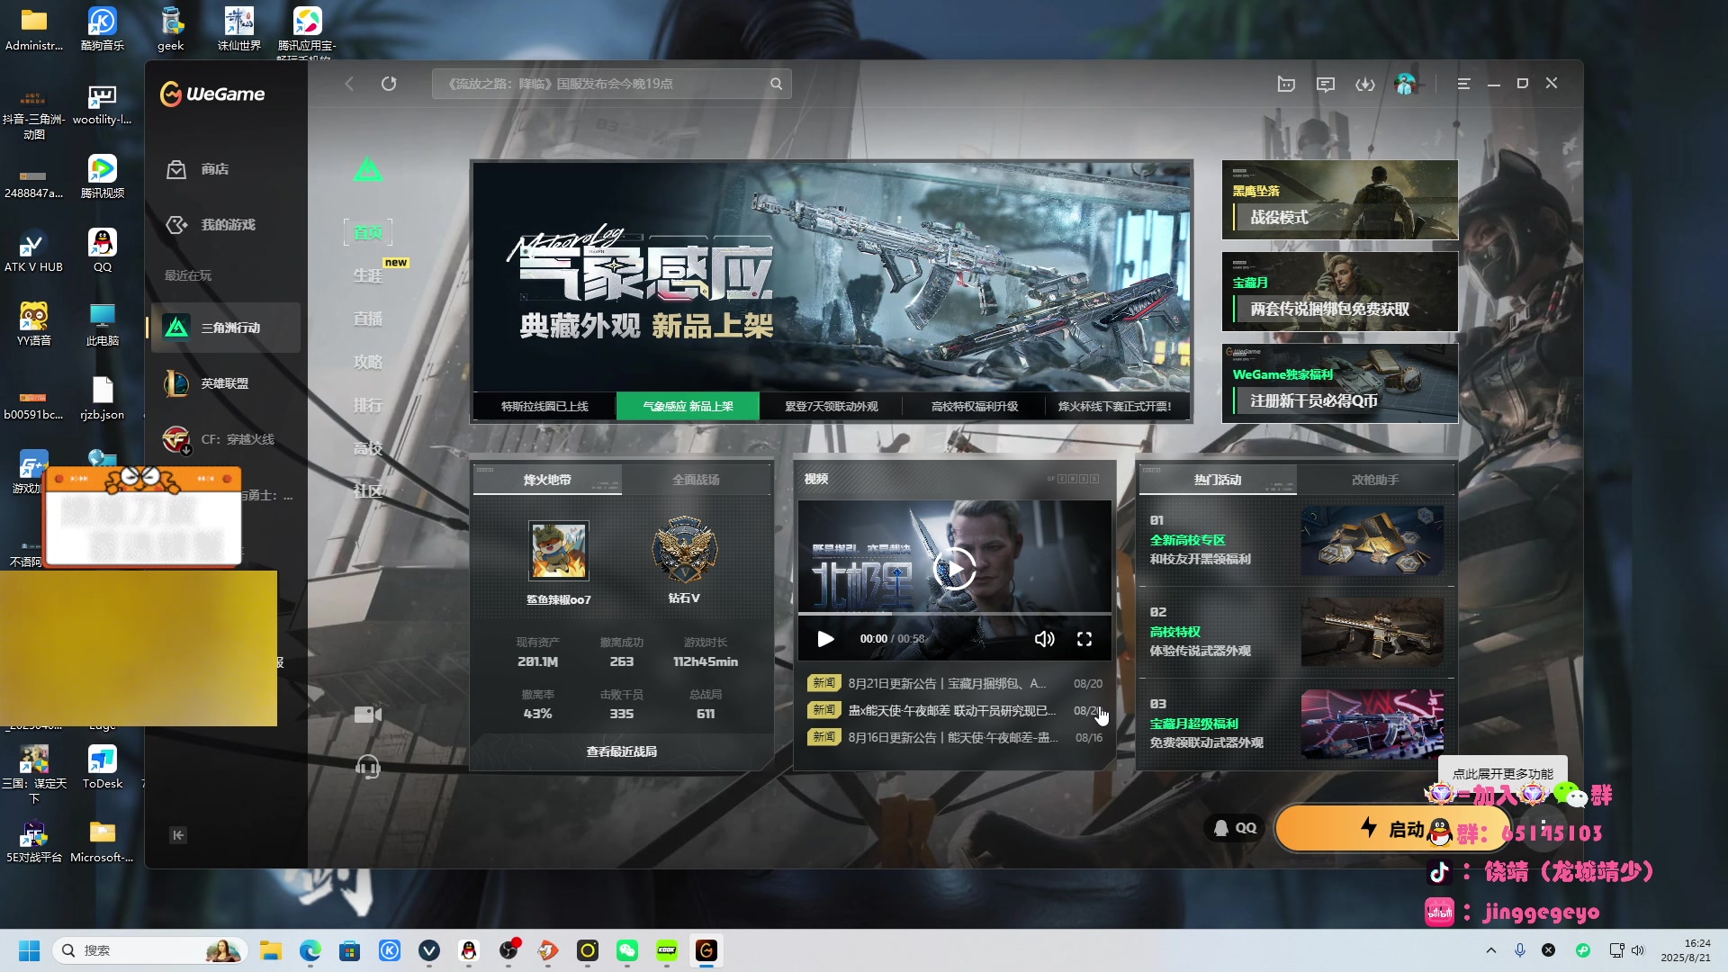Select CF: 穿越火线 in recent games
The height and width of the screenshot is (972, 1728).
[x=226, y=439]
